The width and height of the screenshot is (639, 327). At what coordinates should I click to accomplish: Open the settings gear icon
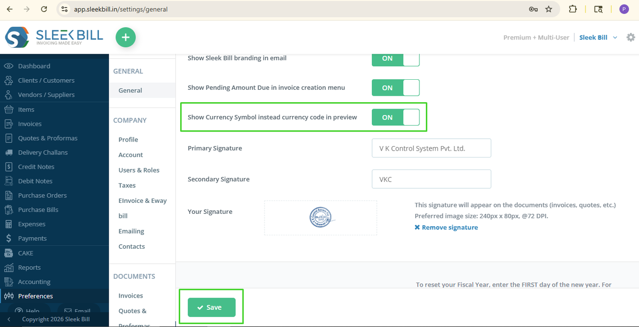click(631, 37)
